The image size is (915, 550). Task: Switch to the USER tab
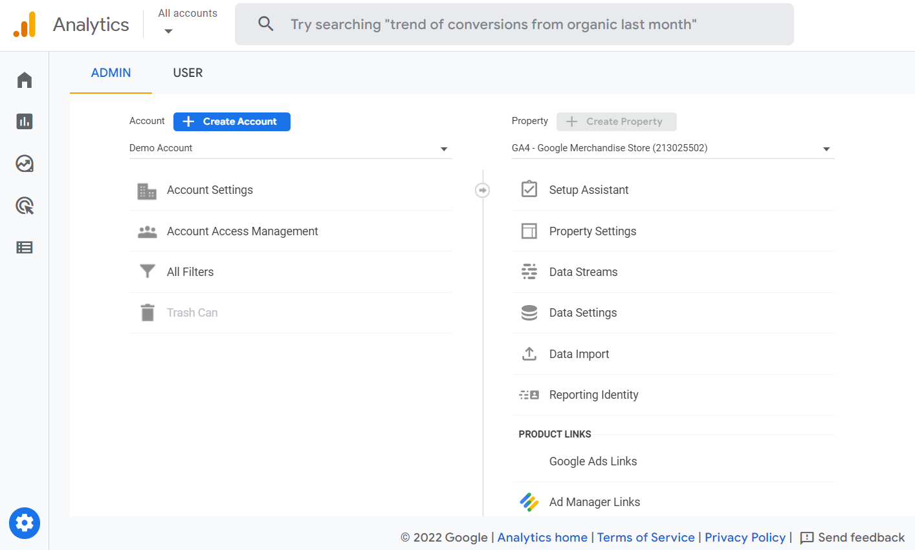click(x=188, y=73)
